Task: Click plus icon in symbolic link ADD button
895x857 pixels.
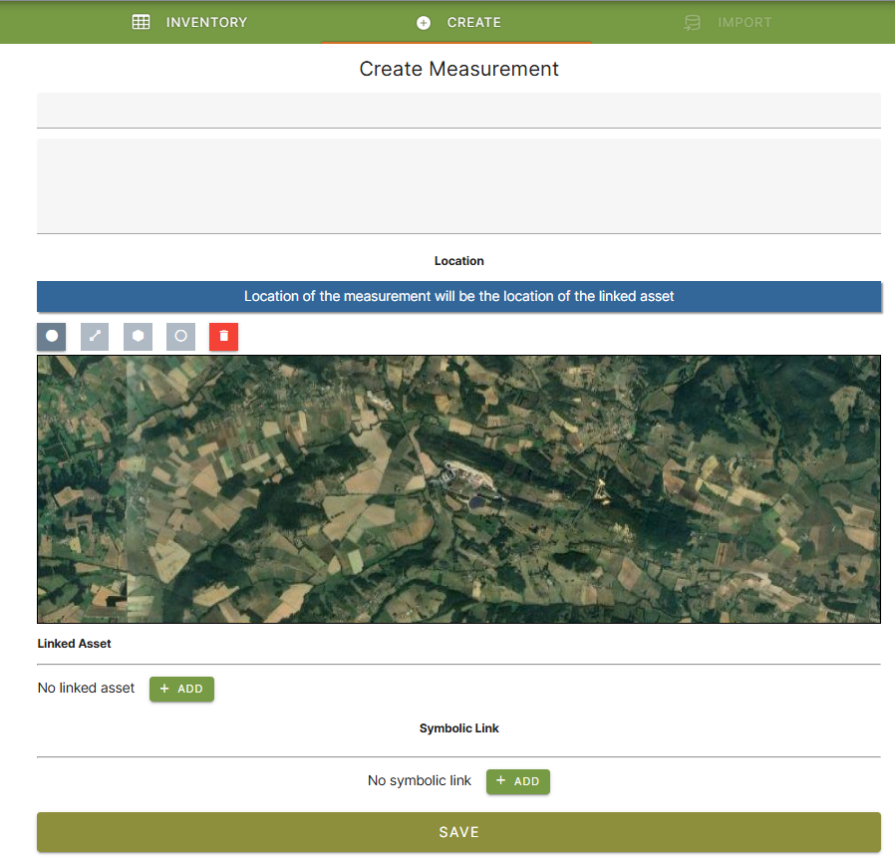Action: coord(500,781)
